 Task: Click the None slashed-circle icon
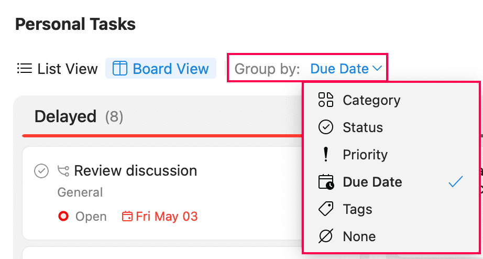click(326, 236)
